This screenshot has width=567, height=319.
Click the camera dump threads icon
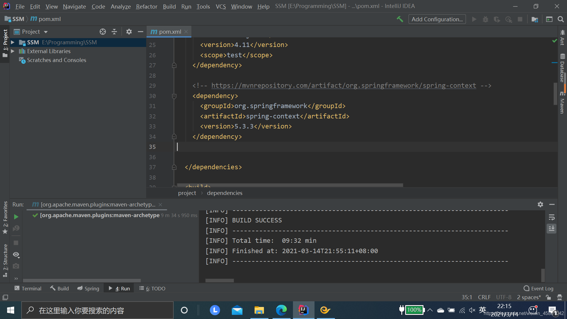point(16,266)
